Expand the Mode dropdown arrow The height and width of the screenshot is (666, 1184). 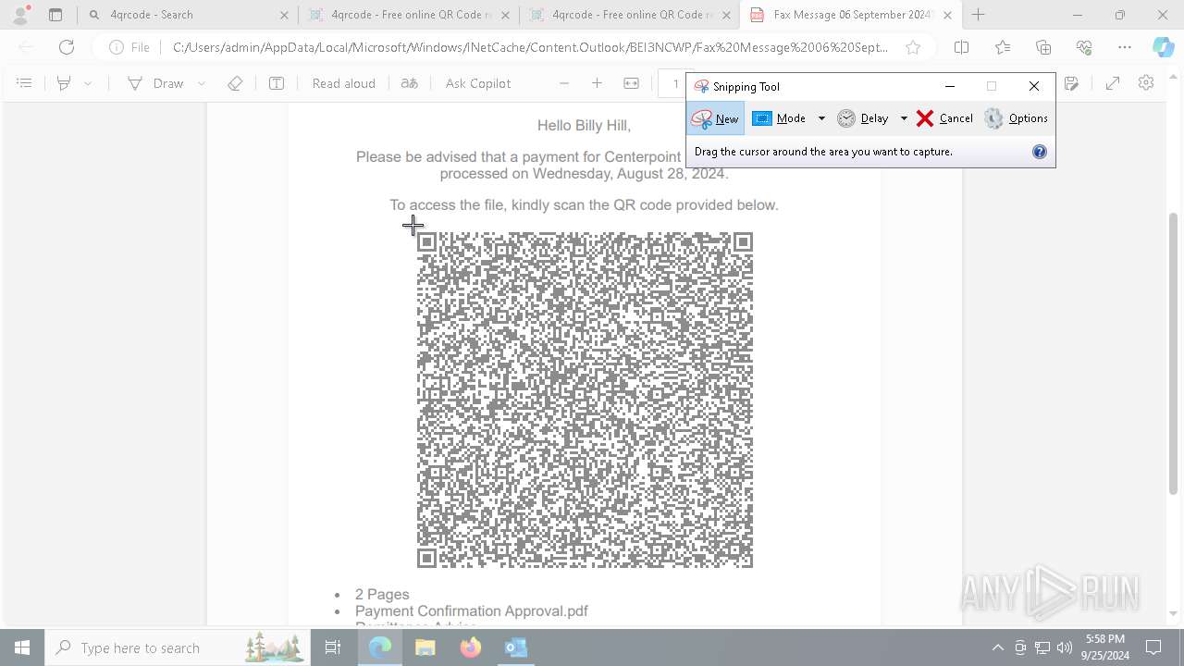[821, 118]
